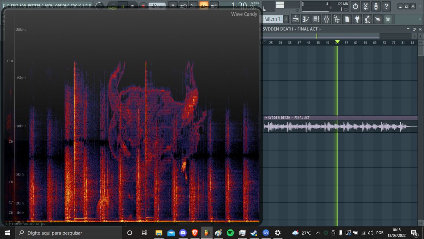Add new pattern with plus button
424x239 pixels.
click(286, 19)
